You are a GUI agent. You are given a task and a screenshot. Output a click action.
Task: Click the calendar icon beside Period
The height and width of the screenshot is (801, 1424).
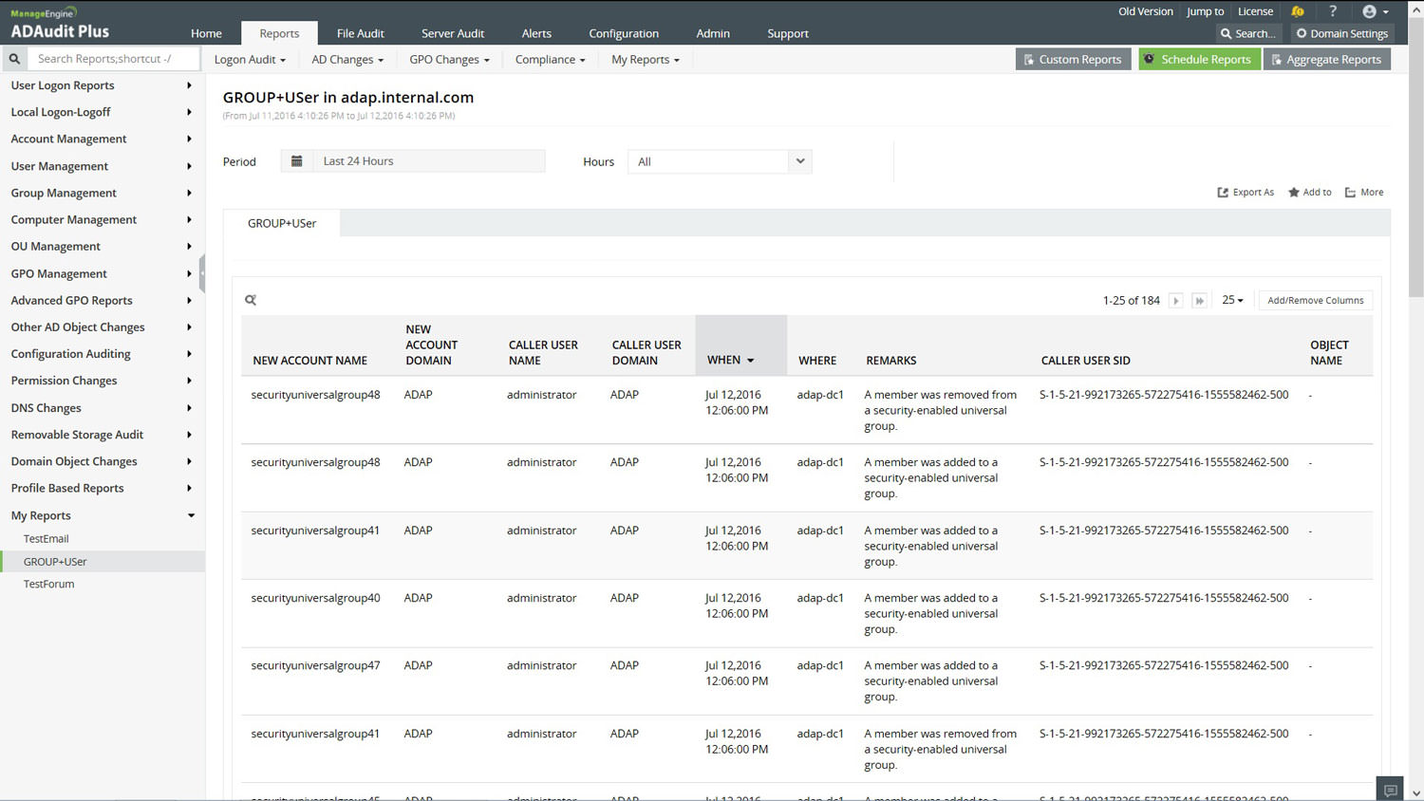click(297, 161)
